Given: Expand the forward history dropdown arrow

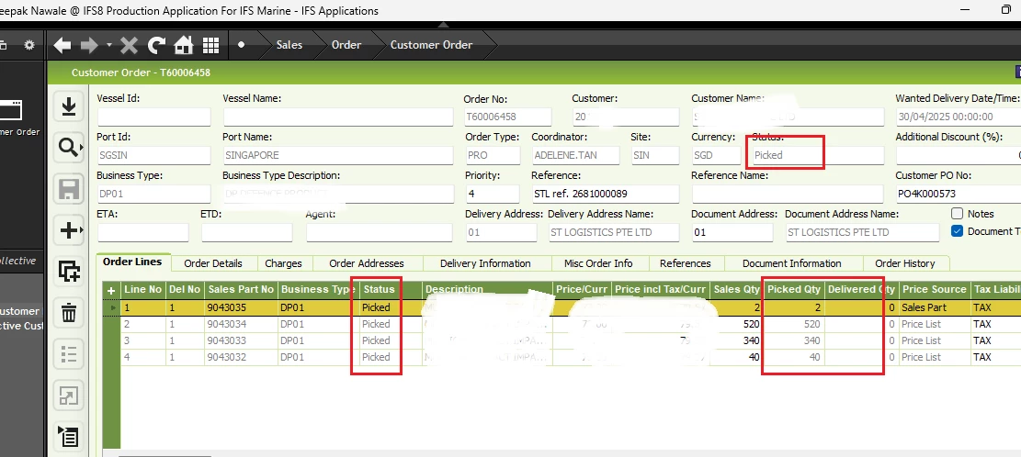Looking at the screenshot, I should click(109, 45).
